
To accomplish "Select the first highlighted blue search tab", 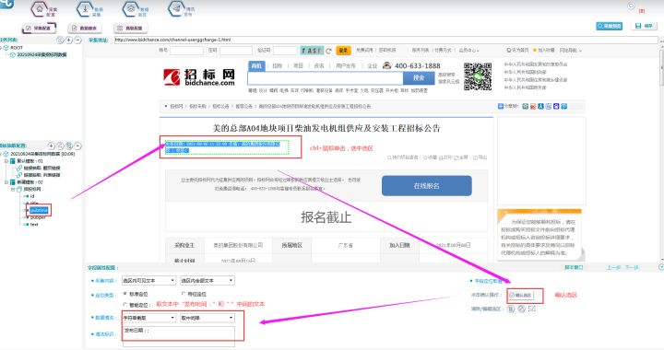I will click(256, 66).
